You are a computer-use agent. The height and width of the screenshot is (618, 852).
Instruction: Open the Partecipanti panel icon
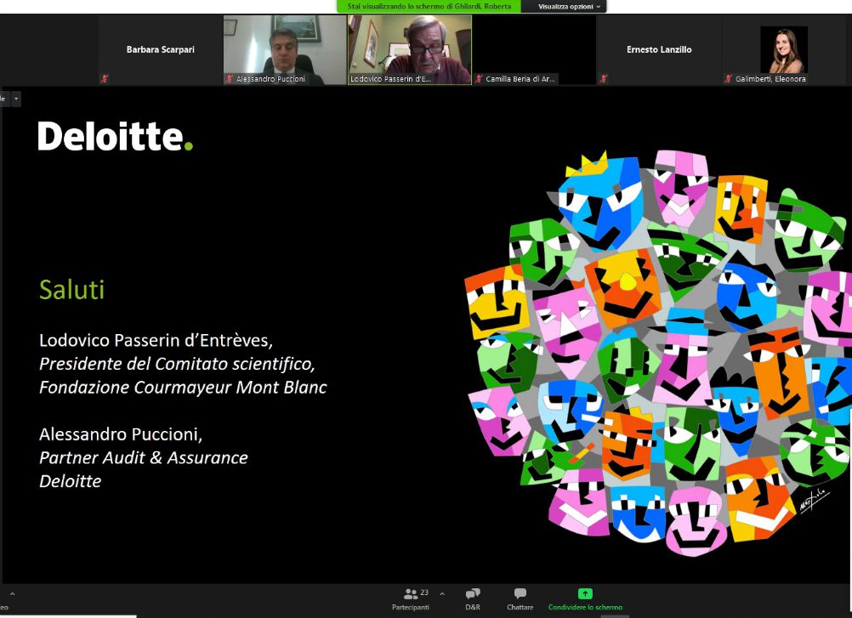point(411,593)
